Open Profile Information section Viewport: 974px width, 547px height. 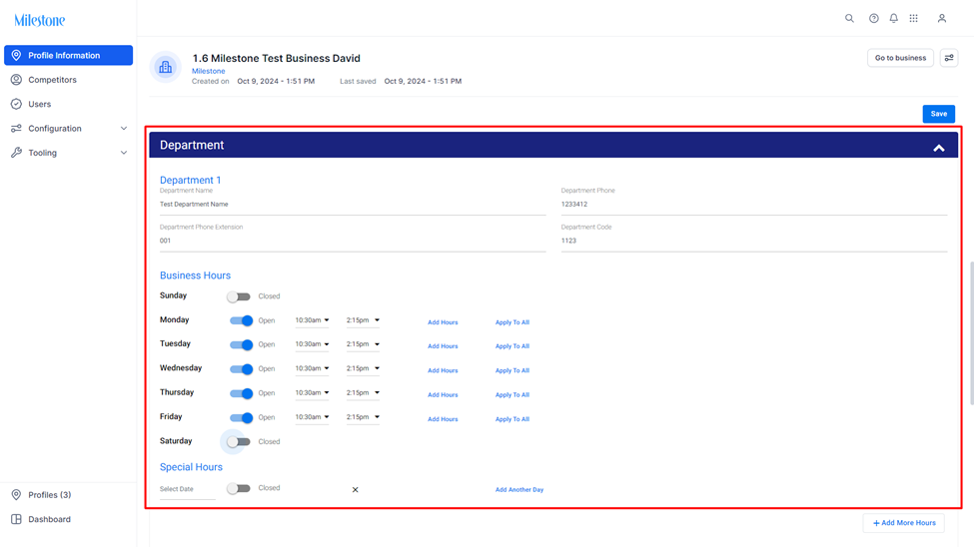(x=68, y=55)
